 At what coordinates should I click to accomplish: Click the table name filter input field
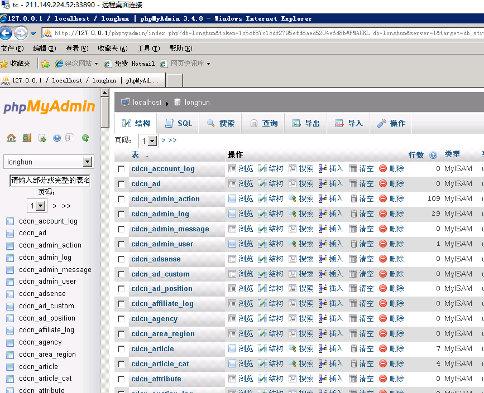click(x=50, y=180)
